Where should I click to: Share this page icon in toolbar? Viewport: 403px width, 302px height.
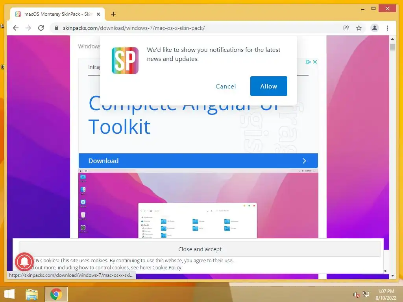tap(346, 28)
